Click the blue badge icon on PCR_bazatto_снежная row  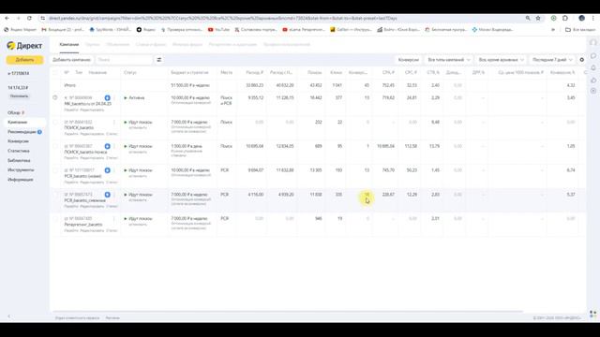click(x=108, y=195)
